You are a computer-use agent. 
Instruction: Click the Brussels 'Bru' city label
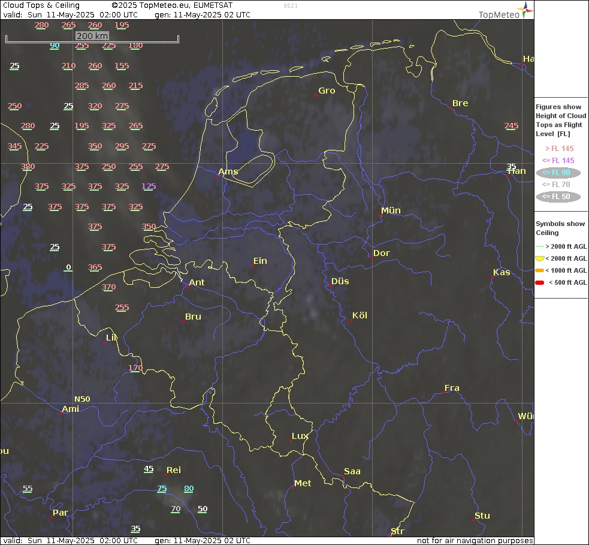tap(193, 317)
